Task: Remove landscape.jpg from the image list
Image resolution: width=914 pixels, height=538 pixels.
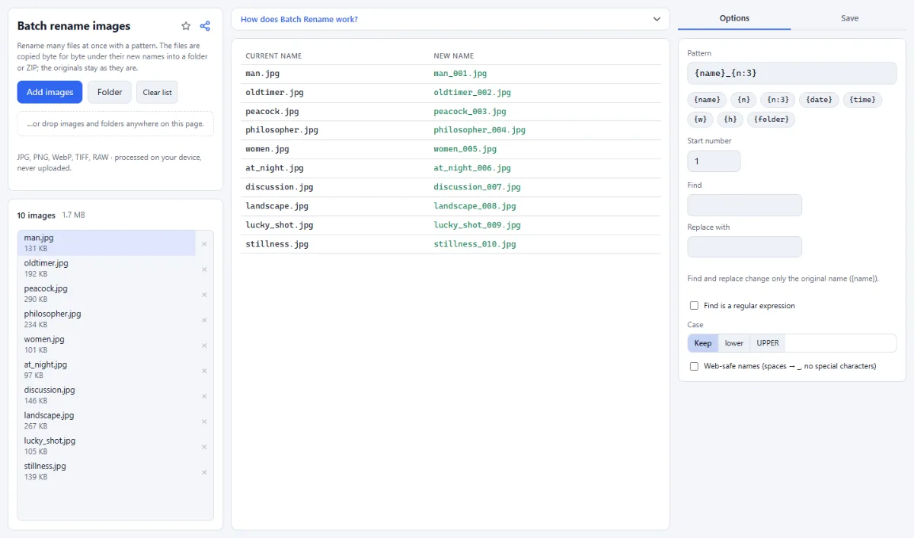Action: [x=204, y=422]
